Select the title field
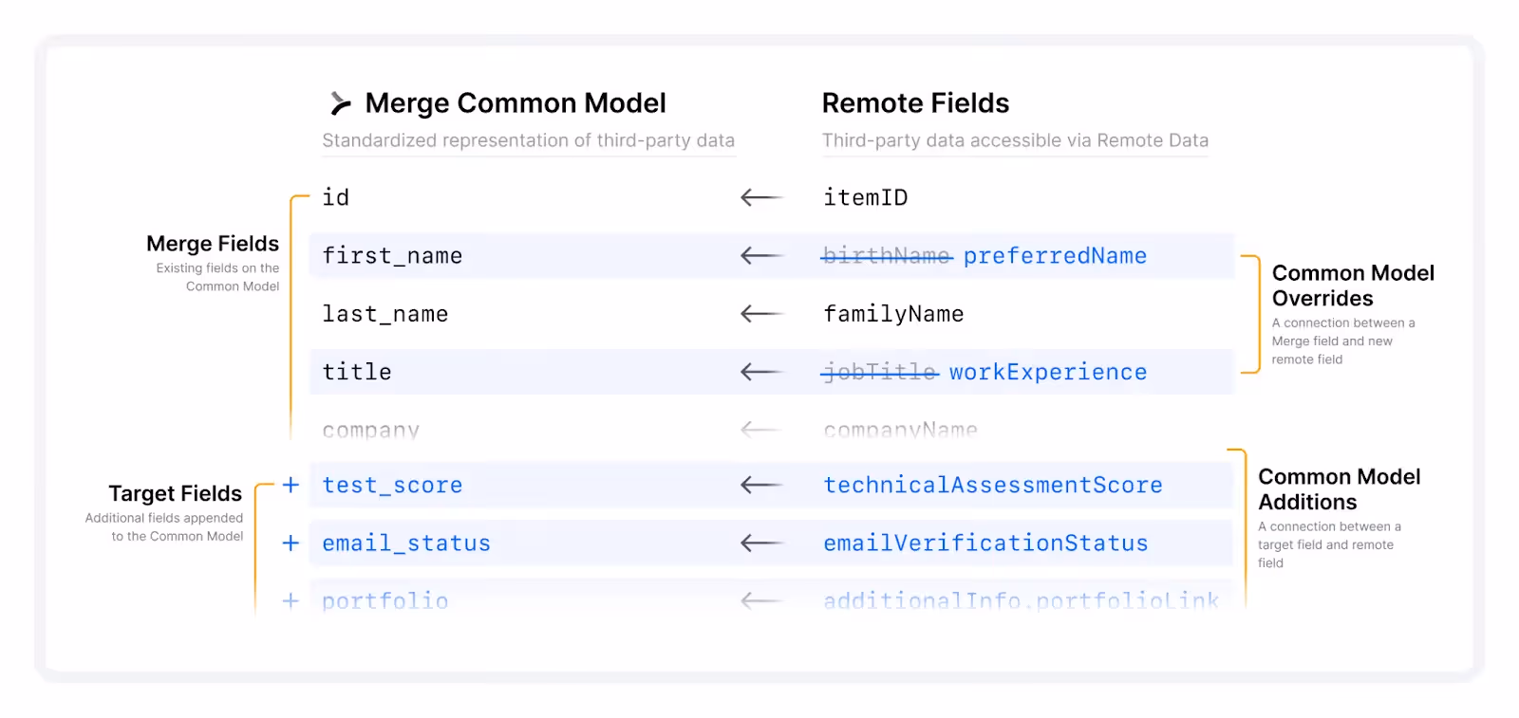This screenshot has height=718, width=1519. [357, 372]
